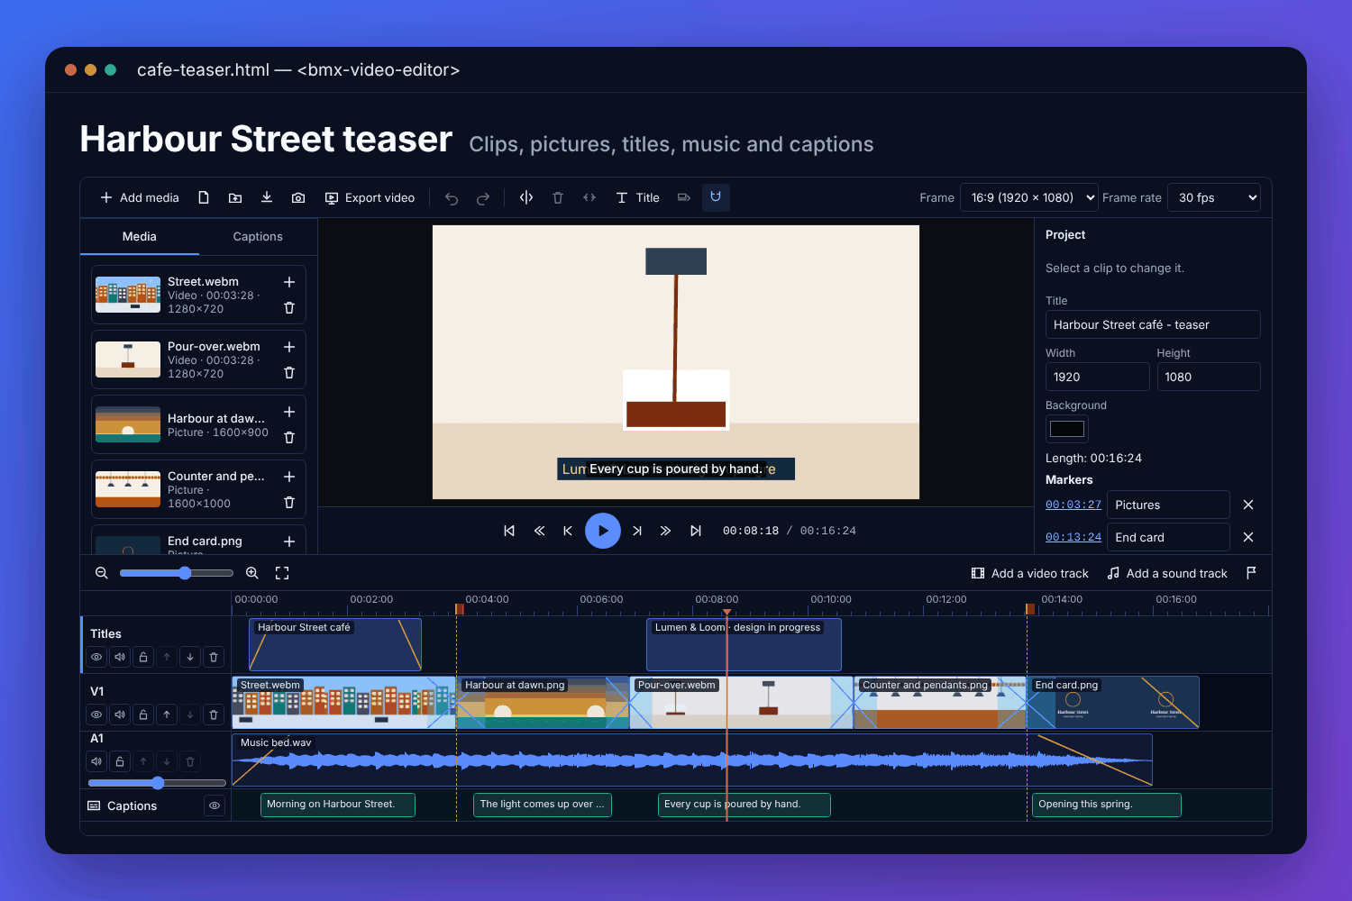
Task: Split clip at the playhead
Action: point(526,197)
